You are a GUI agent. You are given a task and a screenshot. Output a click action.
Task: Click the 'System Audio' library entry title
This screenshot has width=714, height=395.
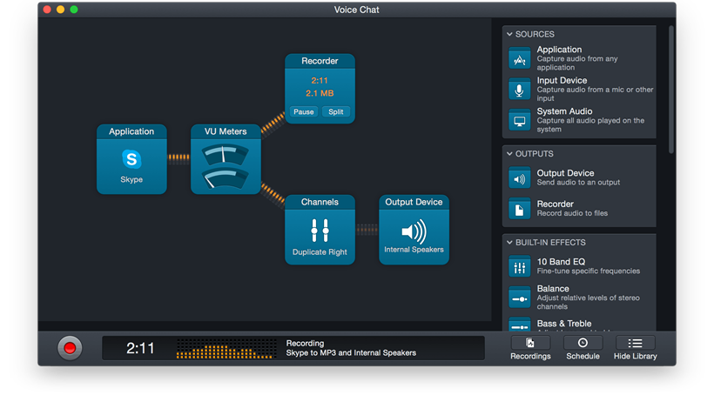564,111
